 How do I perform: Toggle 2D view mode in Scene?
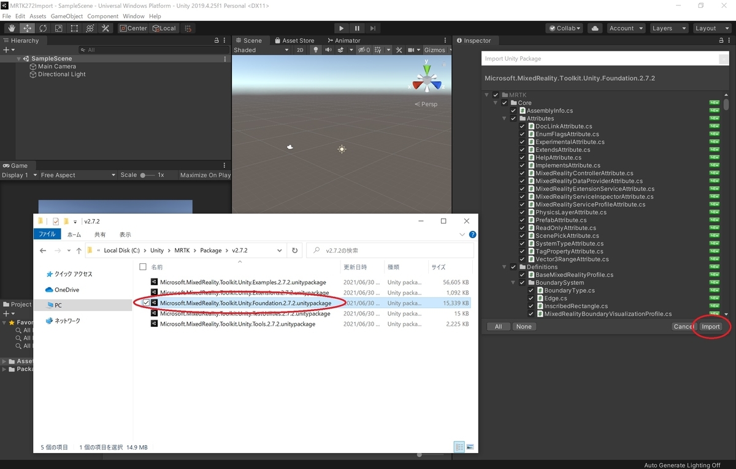[x=300, y=50]
